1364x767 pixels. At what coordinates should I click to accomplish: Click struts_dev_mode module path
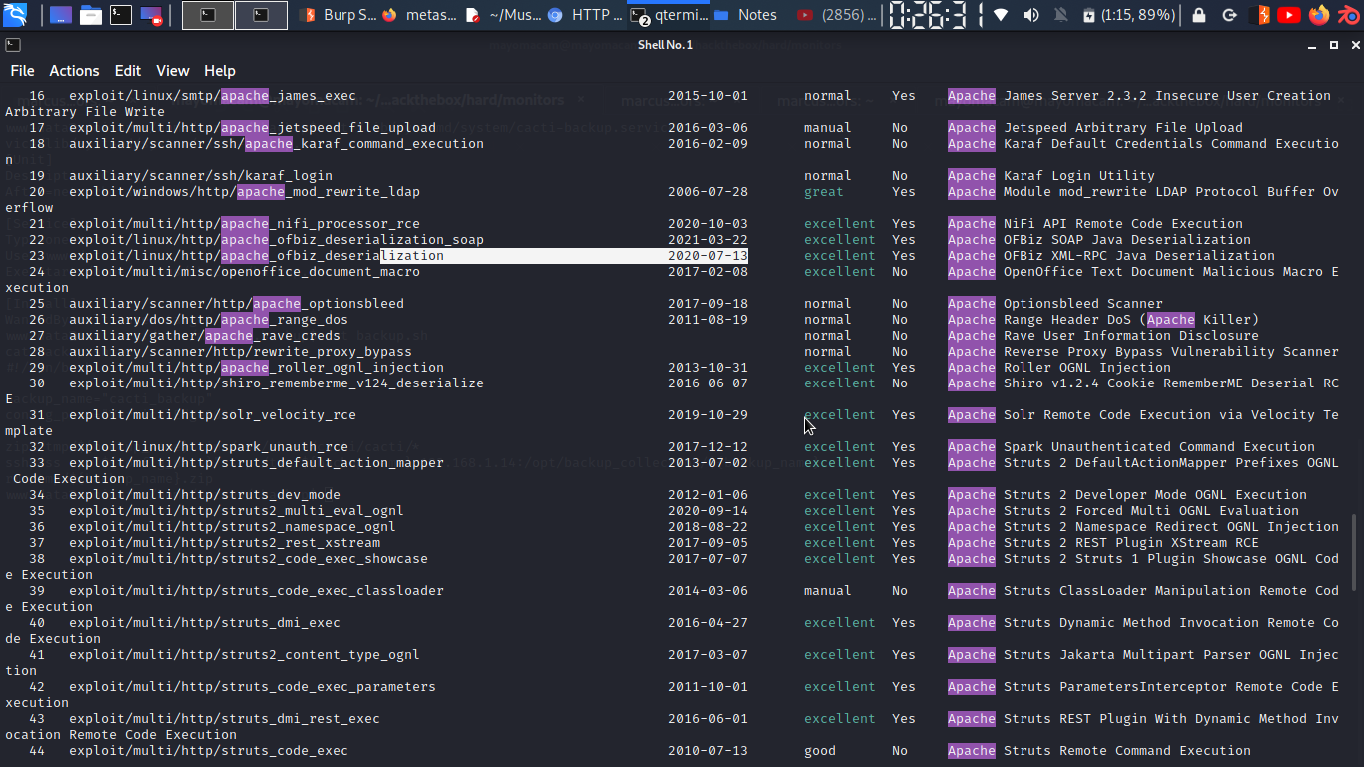point(205,495)
